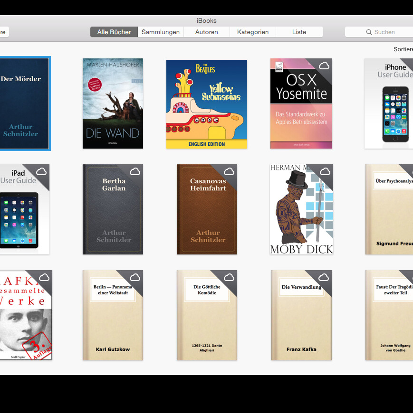Image resolution: width=413 pixels, height=413 pixels.
Task: Download Die Verwandlung via cloud icon
Action: coord(325,278)
